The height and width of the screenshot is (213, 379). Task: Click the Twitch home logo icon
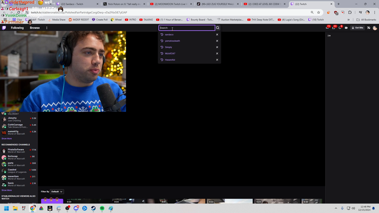(4, 28)
